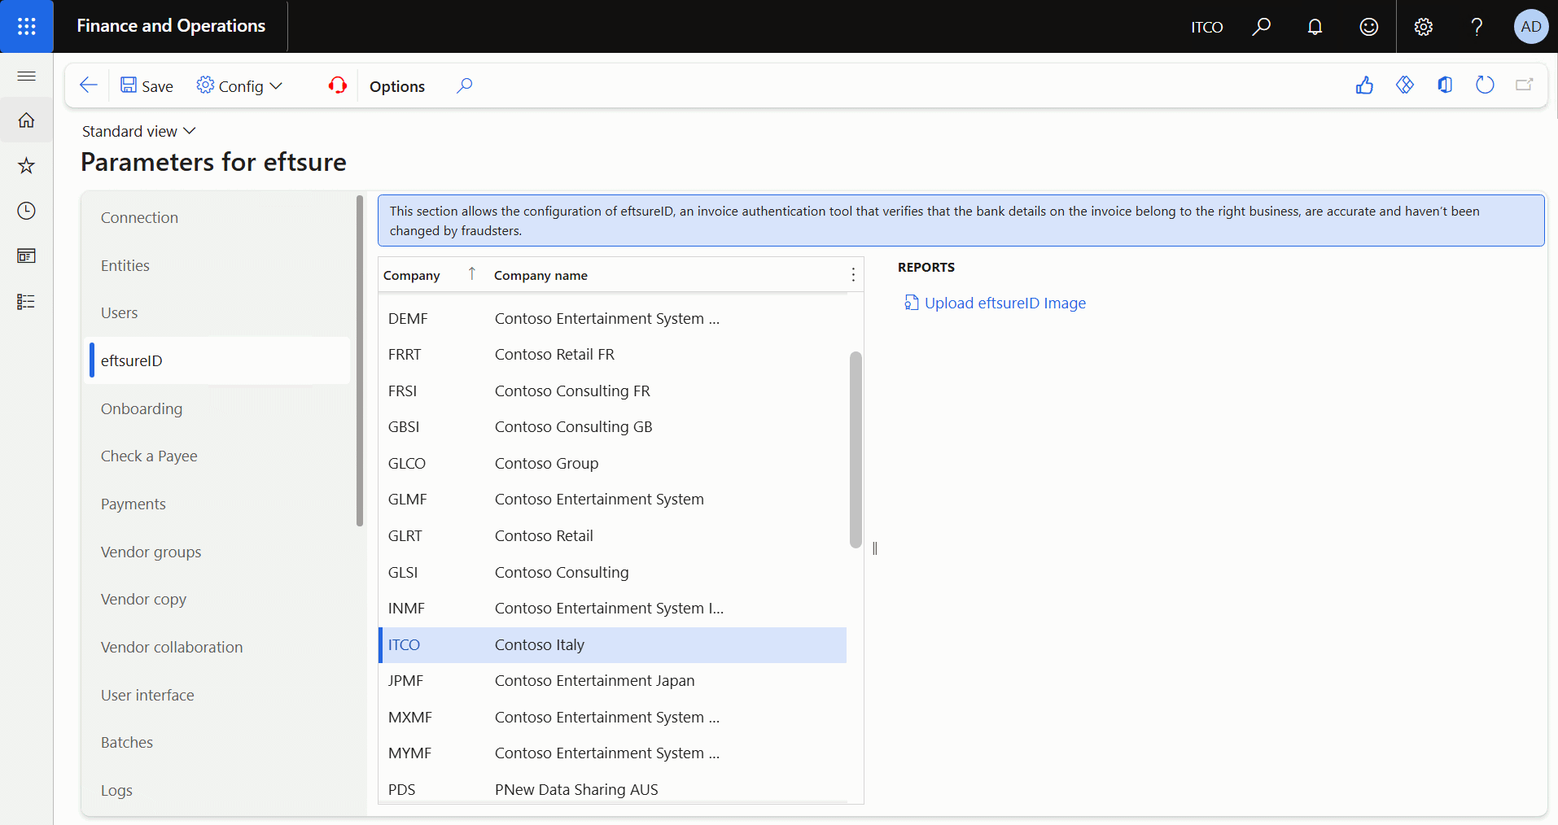The image size is (1558, 825).
Task: Select the MXMF company row
Action: 613,717
